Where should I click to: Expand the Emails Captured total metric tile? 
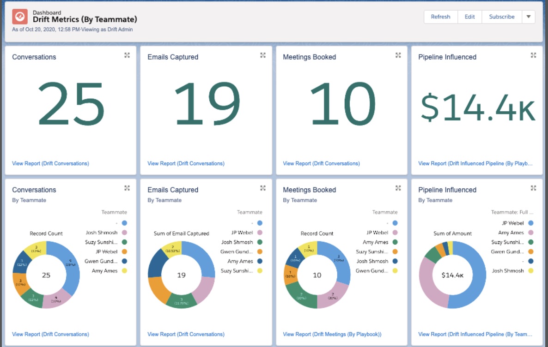[263, 55]
